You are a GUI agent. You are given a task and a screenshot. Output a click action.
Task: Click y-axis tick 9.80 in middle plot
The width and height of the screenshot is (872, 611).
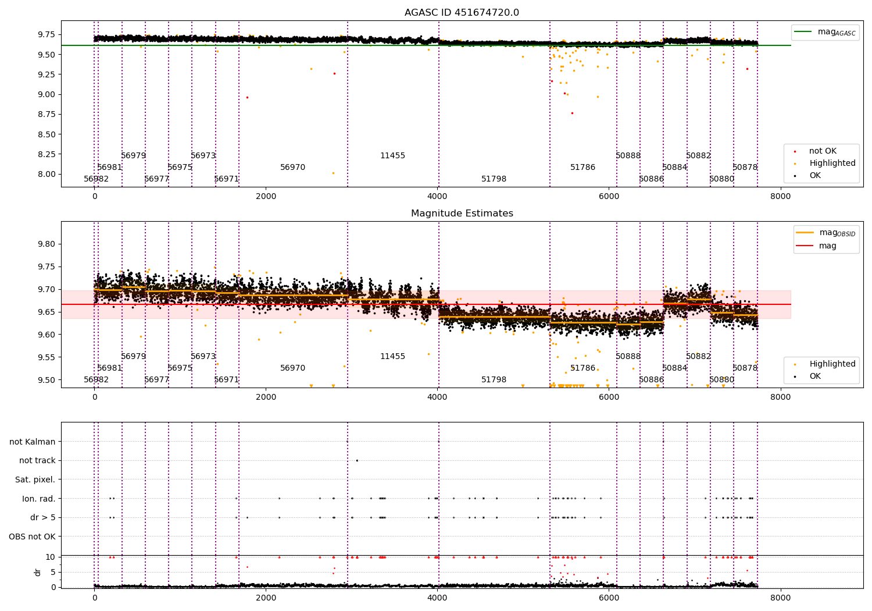47,244
